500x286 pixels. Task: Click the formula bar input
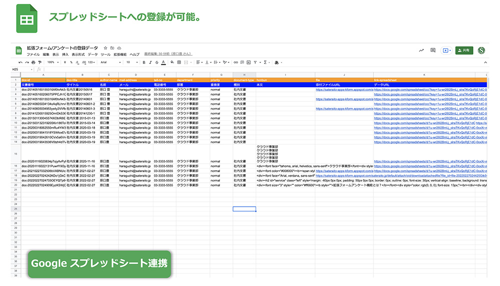tap(264, 69)
